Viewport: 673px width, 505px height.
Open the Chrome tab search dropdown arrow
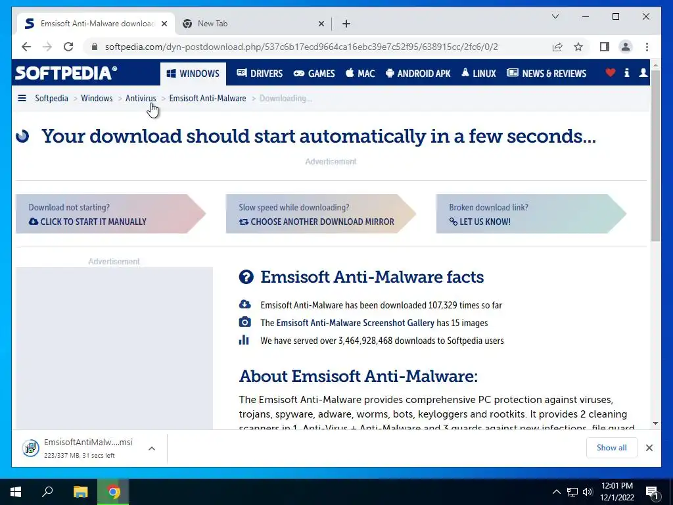[x=555, y=16]
